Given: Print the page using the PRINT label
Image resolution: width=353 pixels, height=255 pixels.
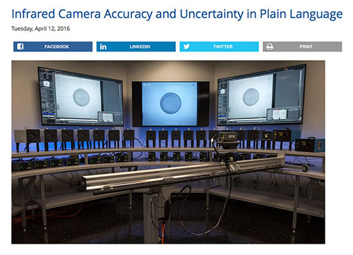Looking at the screenshot, I should (306, 46).
